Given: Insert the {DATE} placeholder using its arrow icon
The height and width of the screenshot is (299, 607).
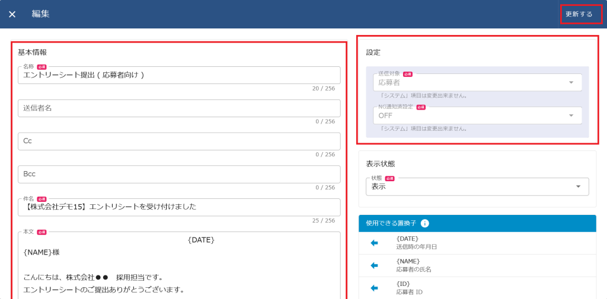Looking at the screenshot, I should pyautogui.click(x=374, y=243).
